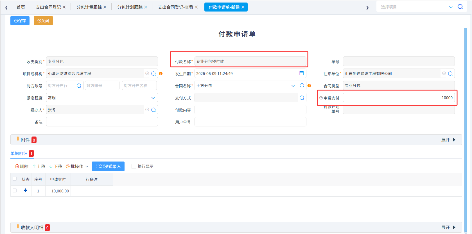Move row up with 上移
Viewport: 472px width, 234px height.
coord(39,166)
